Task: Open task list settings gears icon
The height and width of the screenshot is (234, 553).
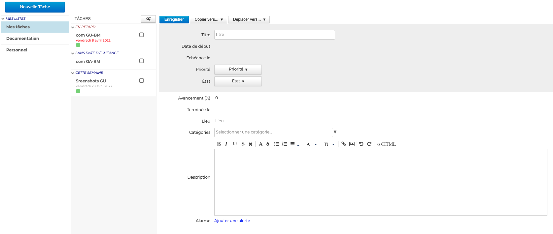Action: point(148,19)
